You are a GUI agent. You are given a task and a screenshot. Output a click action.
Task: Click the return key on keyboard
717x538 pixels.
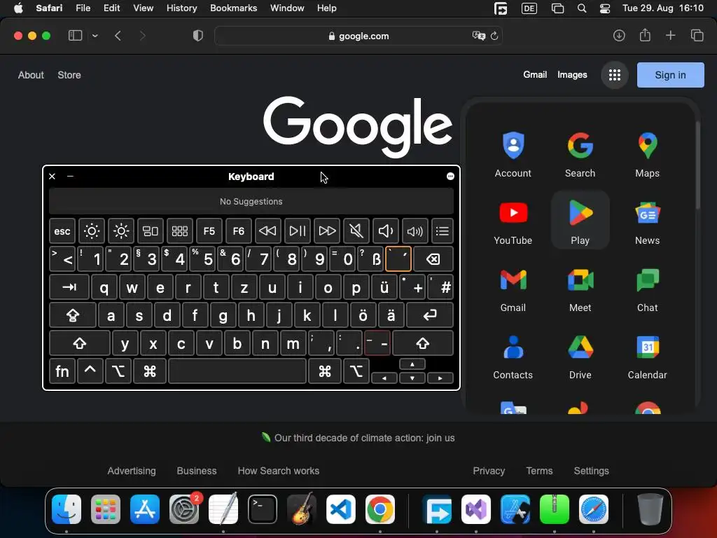pos(430,315)
